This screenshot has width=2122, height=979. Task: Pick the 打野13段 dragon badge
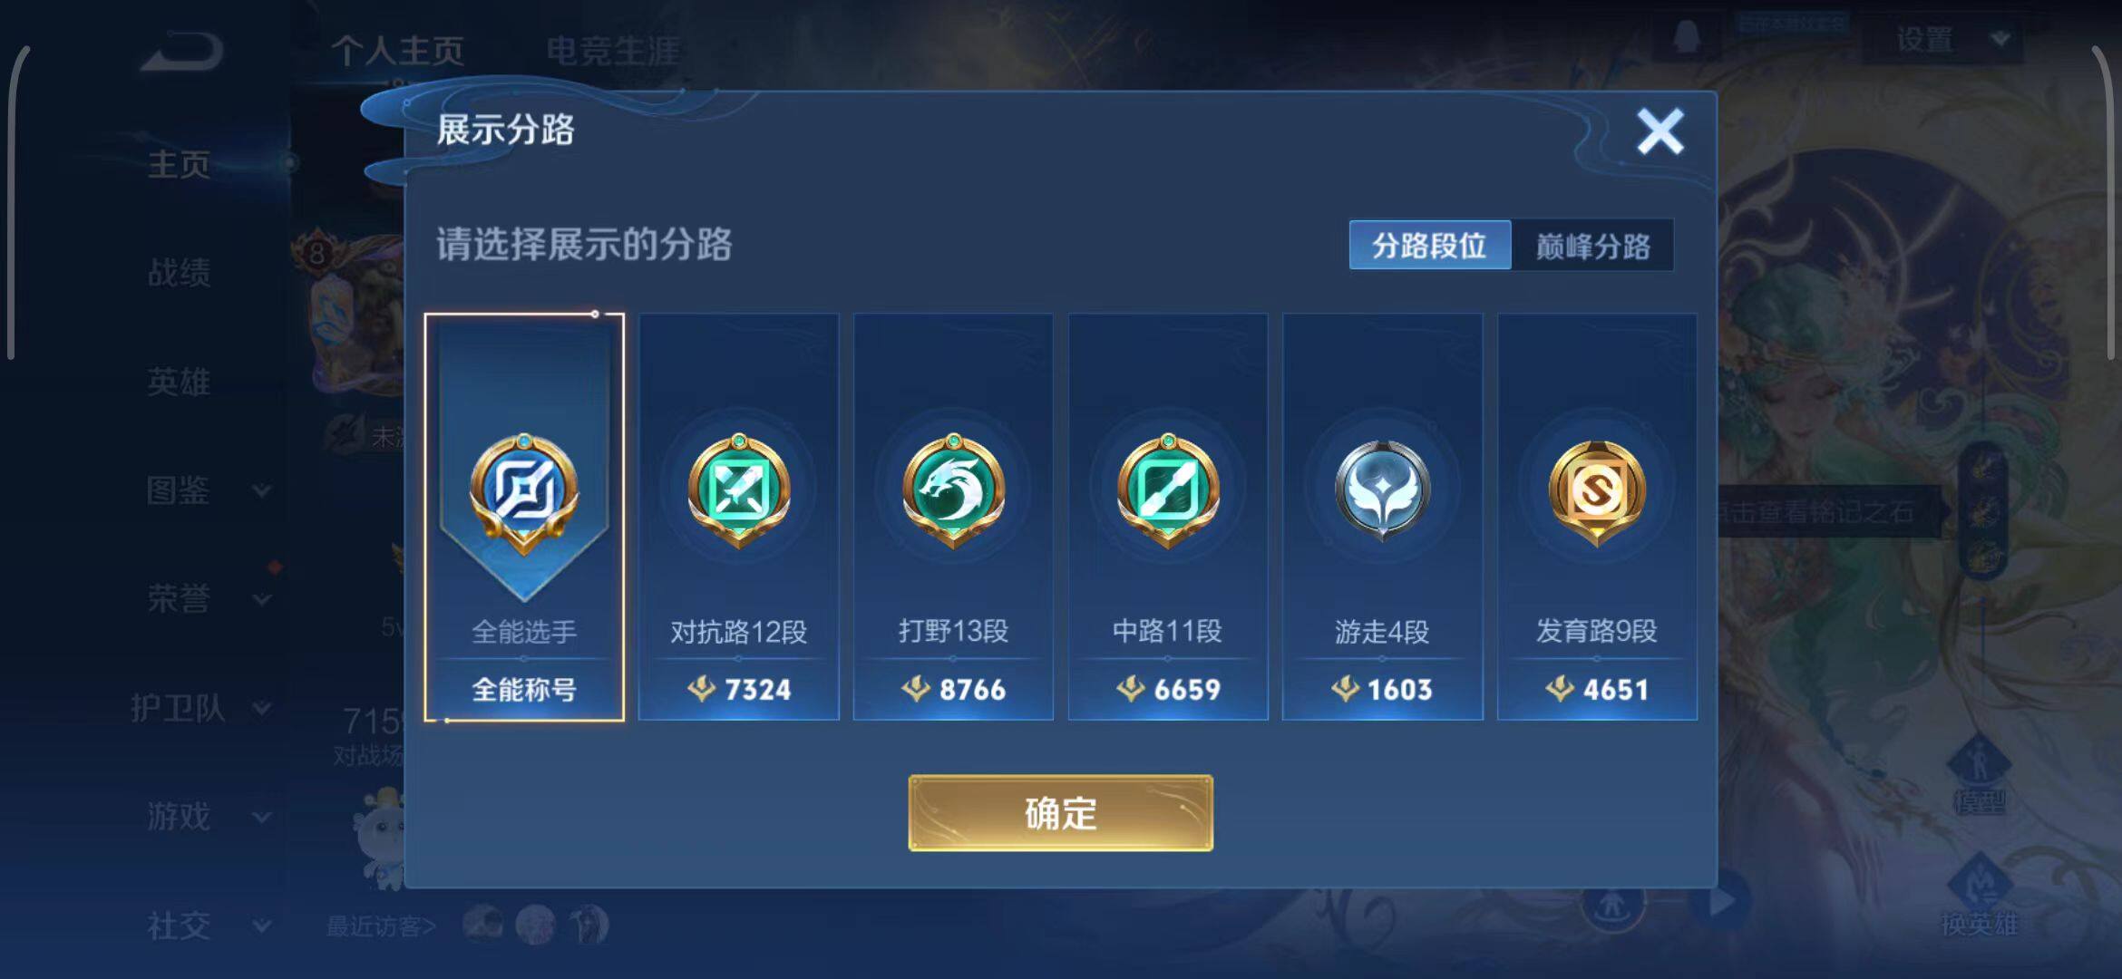point(953,517)
